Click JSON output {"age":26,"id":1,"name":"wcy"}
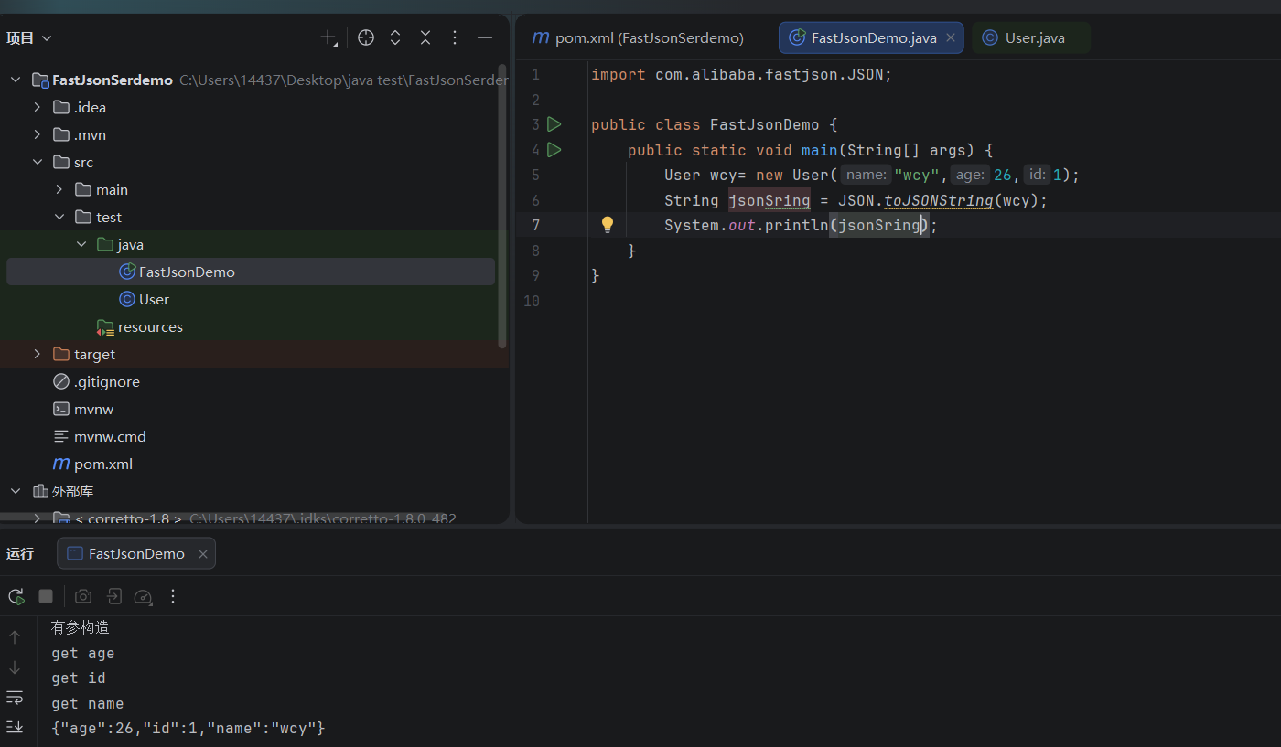The height and width of the screenshot is (747, 1281). pos(188,729)
